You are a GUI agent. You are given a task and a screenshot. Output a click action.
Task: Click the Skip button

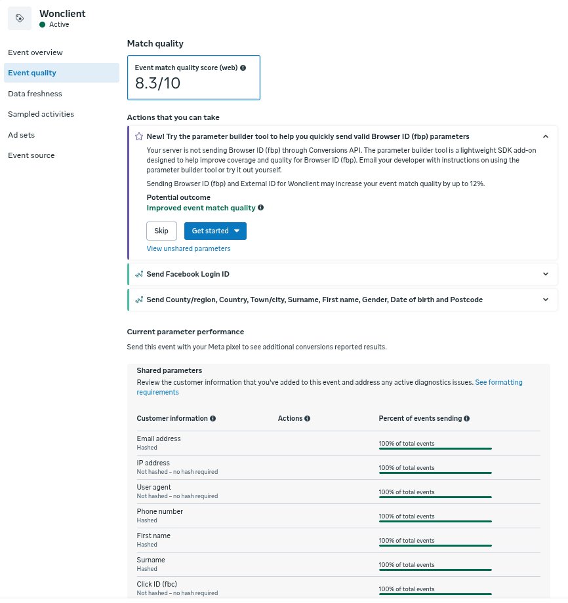point(161,231)
